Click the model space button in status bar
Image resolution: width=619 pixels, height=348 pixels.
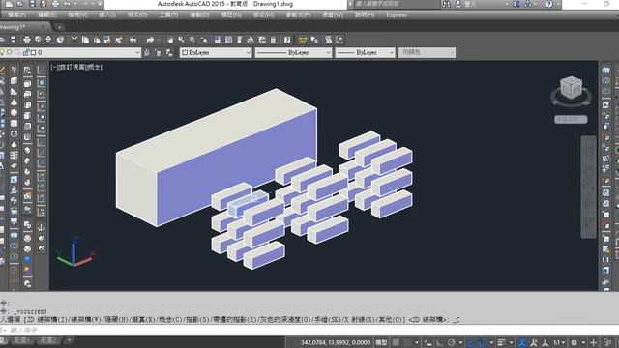[x=381, y=342]
